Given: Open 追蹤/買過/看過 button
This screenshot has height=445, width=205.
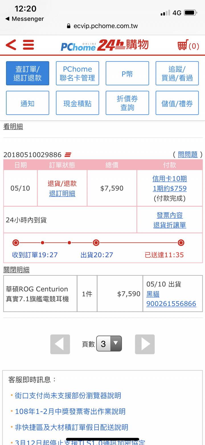Looking at the screenshot, I should coord(177,73).
